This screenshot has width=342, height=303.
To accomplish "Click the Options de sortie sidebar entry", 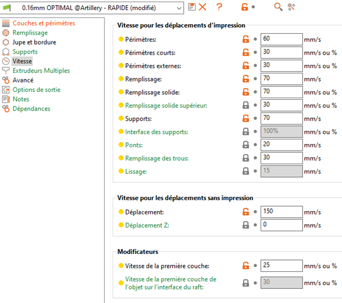I will (36, 90).
